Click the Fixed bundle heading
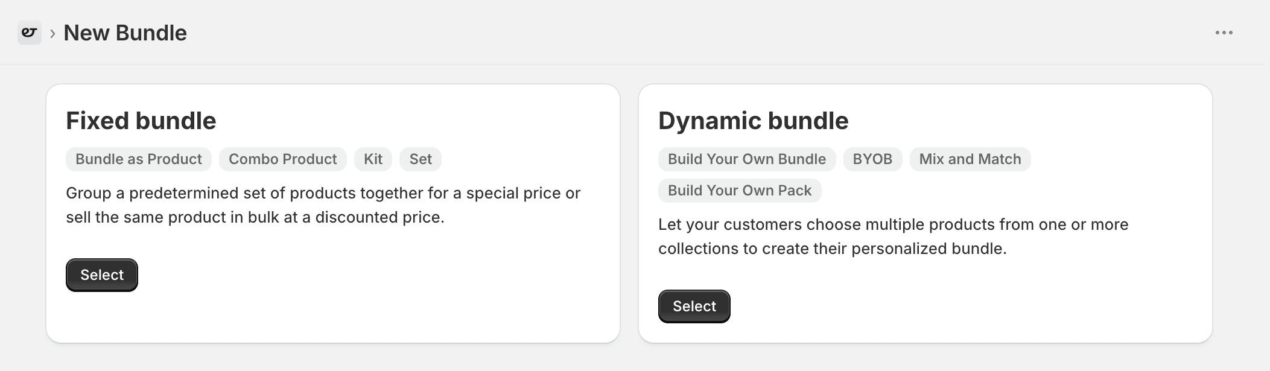 (x=141, y=121)
